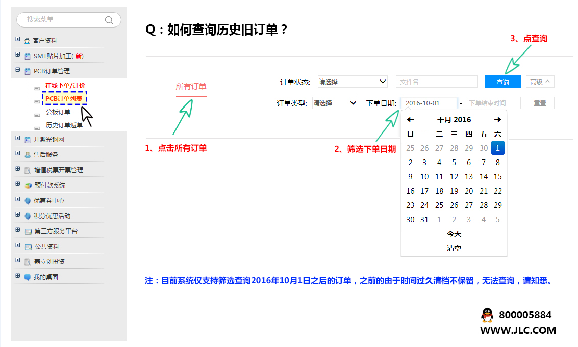Select the 所有订单 tab
The image size is (578, 347).
191,87
